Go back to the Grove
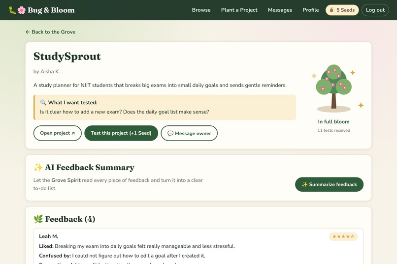The width and height of the screenshot is (397, 264). coord(50,32)
